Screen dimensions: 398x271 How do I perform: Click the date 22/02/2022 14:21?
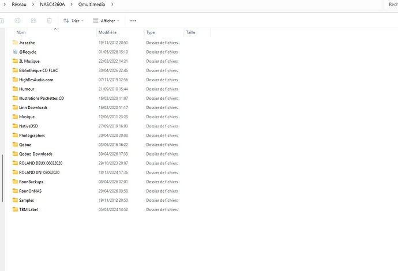coord(113,61)
